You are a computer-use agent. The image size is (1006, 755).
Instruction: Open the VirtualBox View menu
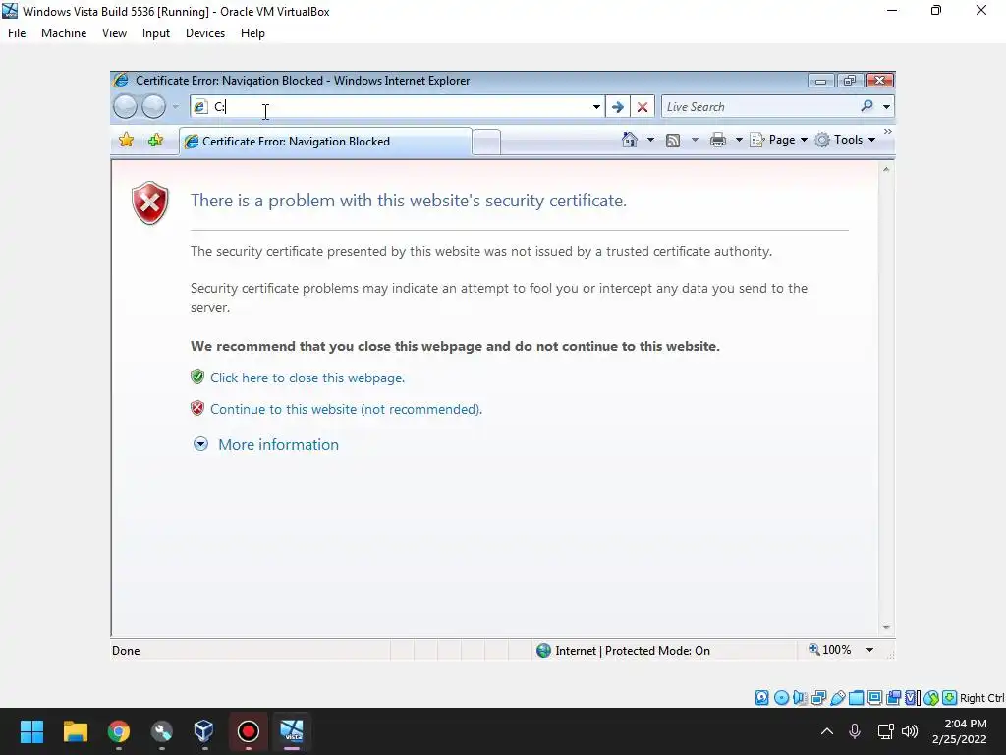click(x=114, y=33)
